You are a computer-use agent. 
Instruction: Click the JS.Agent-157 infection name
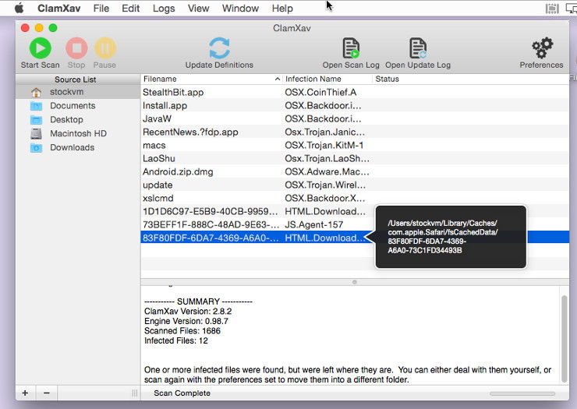[x=314, y=224]
